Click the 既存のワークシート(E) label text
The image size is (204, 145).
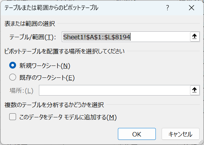pos(47,78)
